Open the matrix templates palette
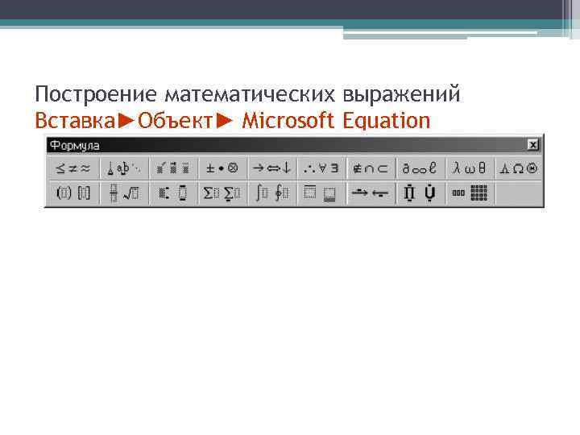The height and width of the screenshot is (435, 580). [x=470, y=193]
